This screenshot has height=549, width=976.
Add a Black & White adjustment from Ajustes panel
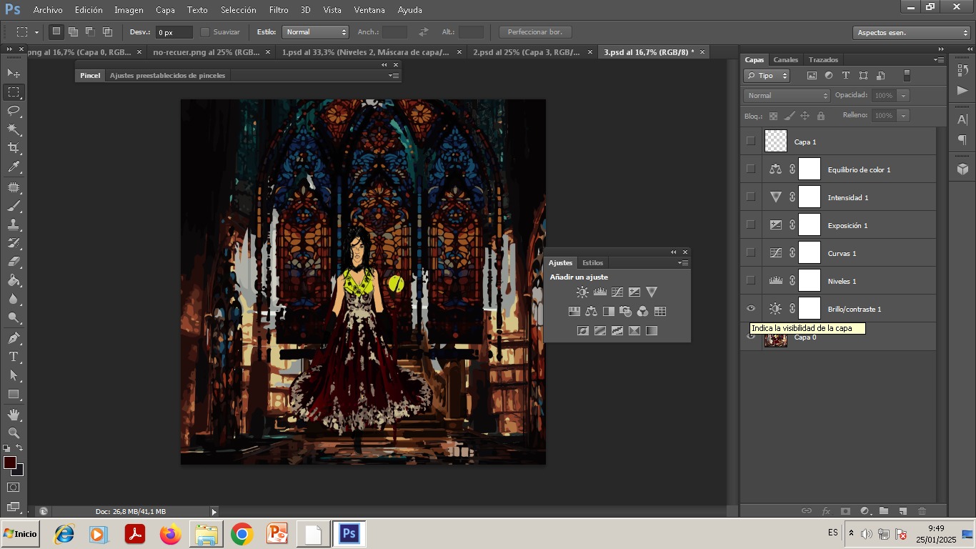click(608, 312)
